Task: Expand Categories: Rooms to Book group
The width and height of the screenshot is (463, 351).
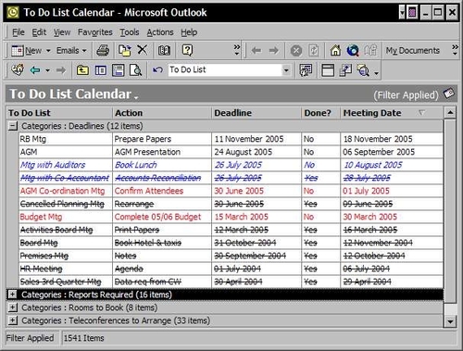Action: 12,307
